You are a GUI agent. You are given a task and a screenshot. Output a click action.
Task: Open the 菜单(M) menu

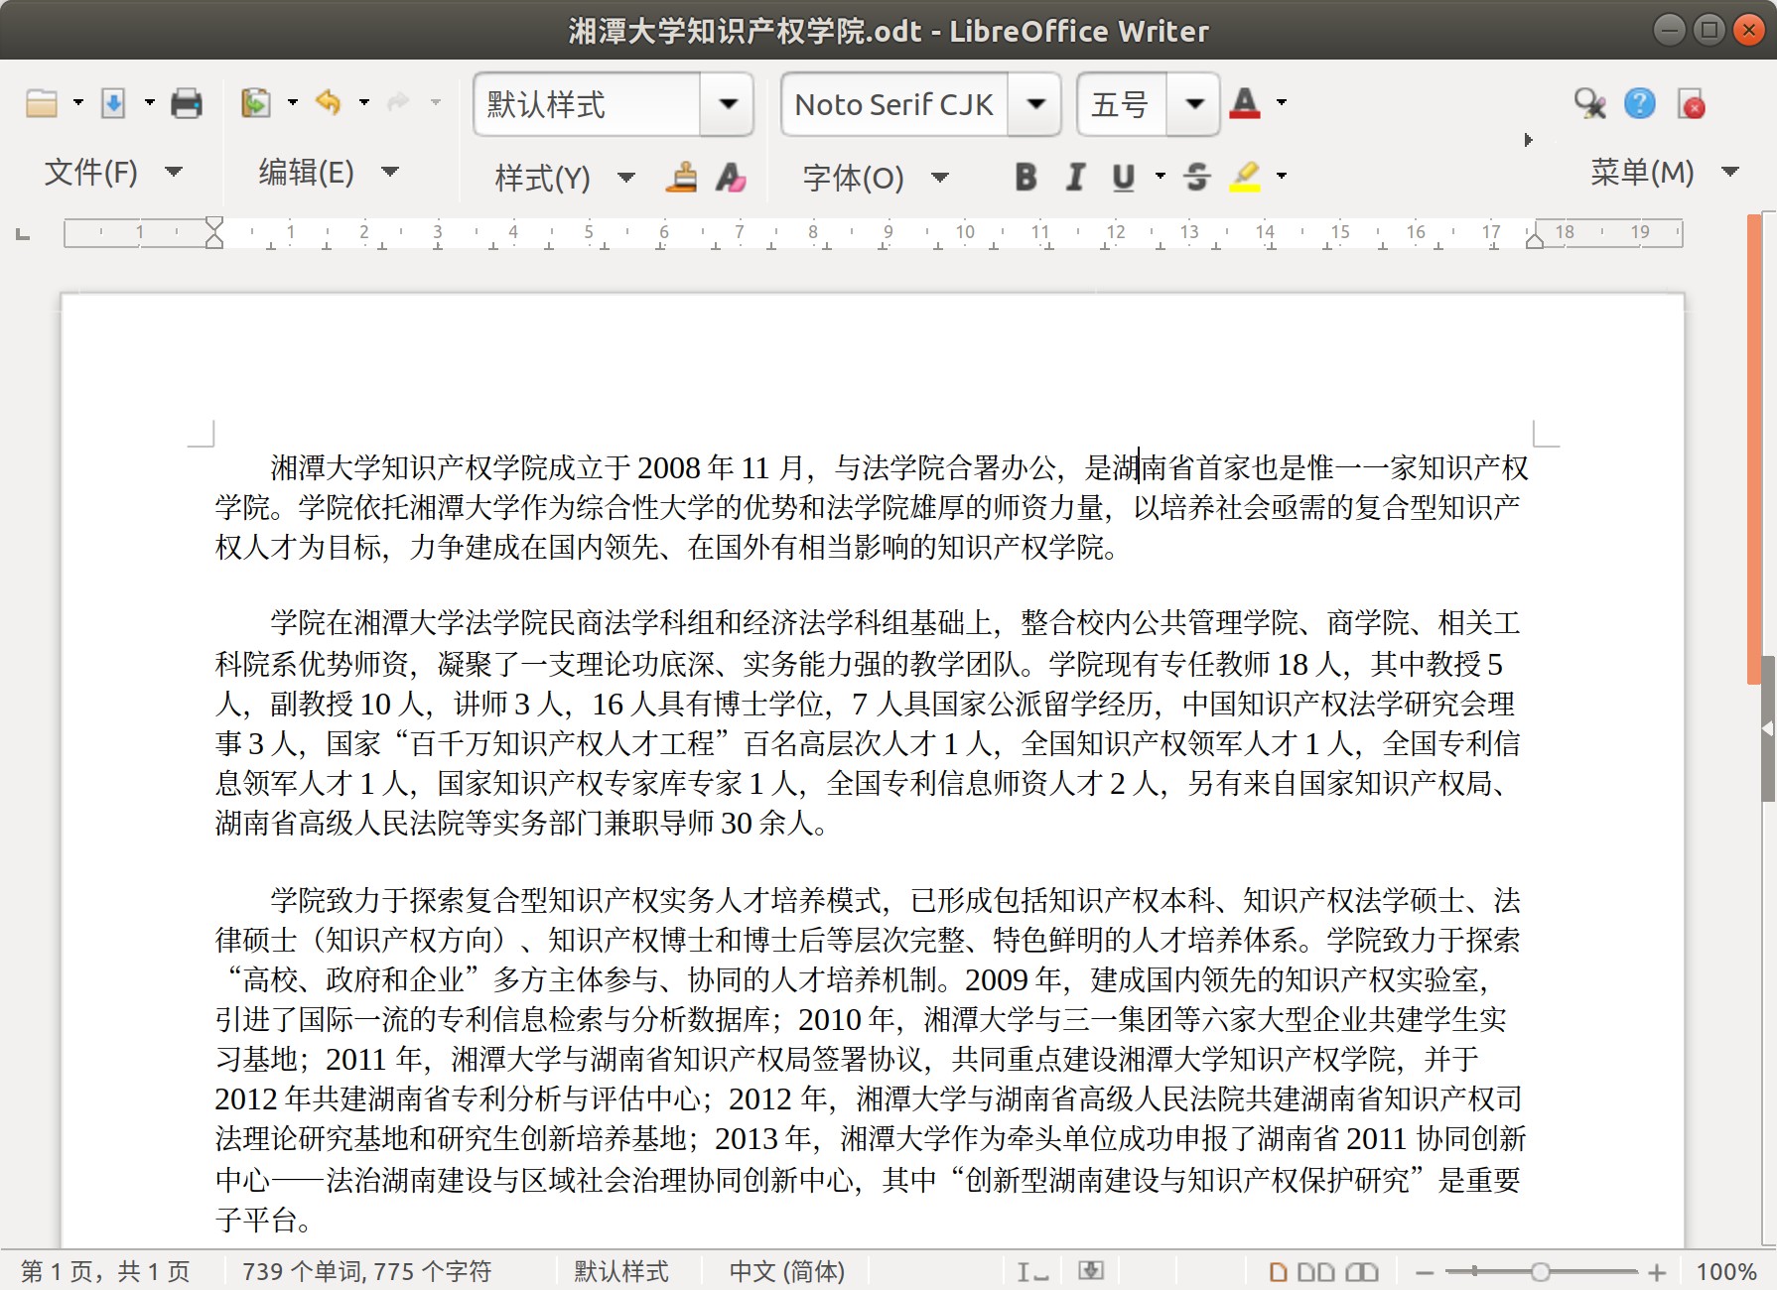pos(1665,173)
